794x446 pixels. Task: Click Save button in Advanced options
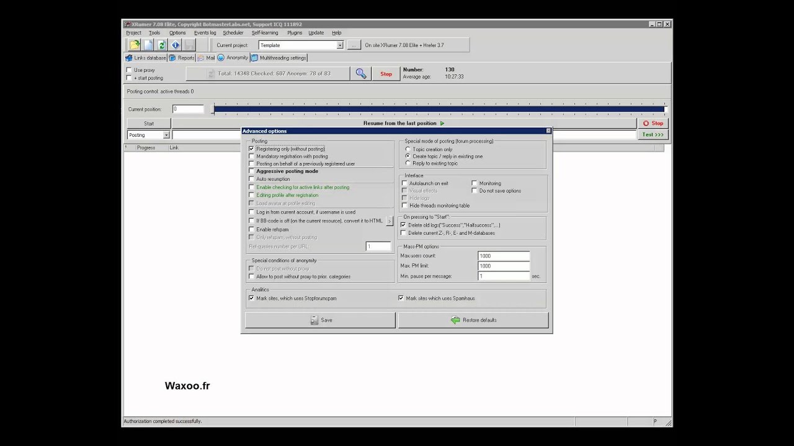(320, 320)
